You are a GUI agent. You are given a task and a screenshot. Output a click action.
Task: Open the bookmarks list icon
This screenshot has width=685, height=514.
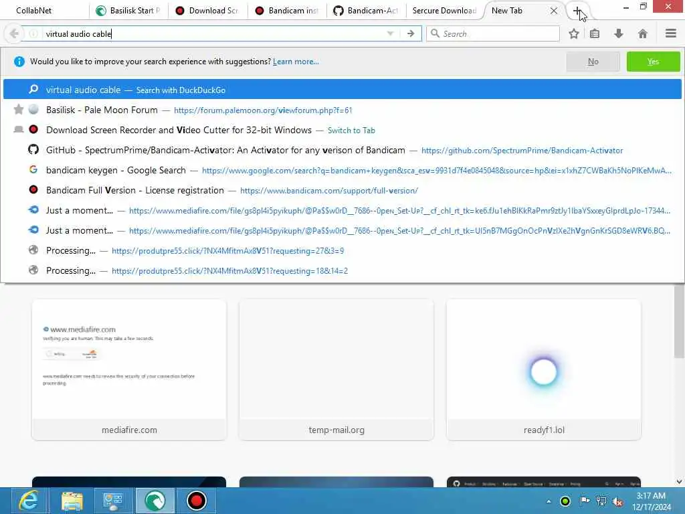tap(594, 33)
